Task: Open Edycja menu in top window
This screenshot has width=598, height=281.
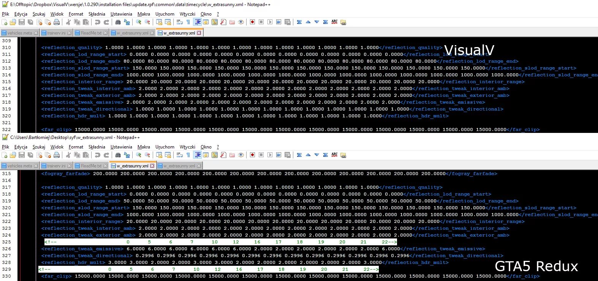Action: (x=21, y=14)
